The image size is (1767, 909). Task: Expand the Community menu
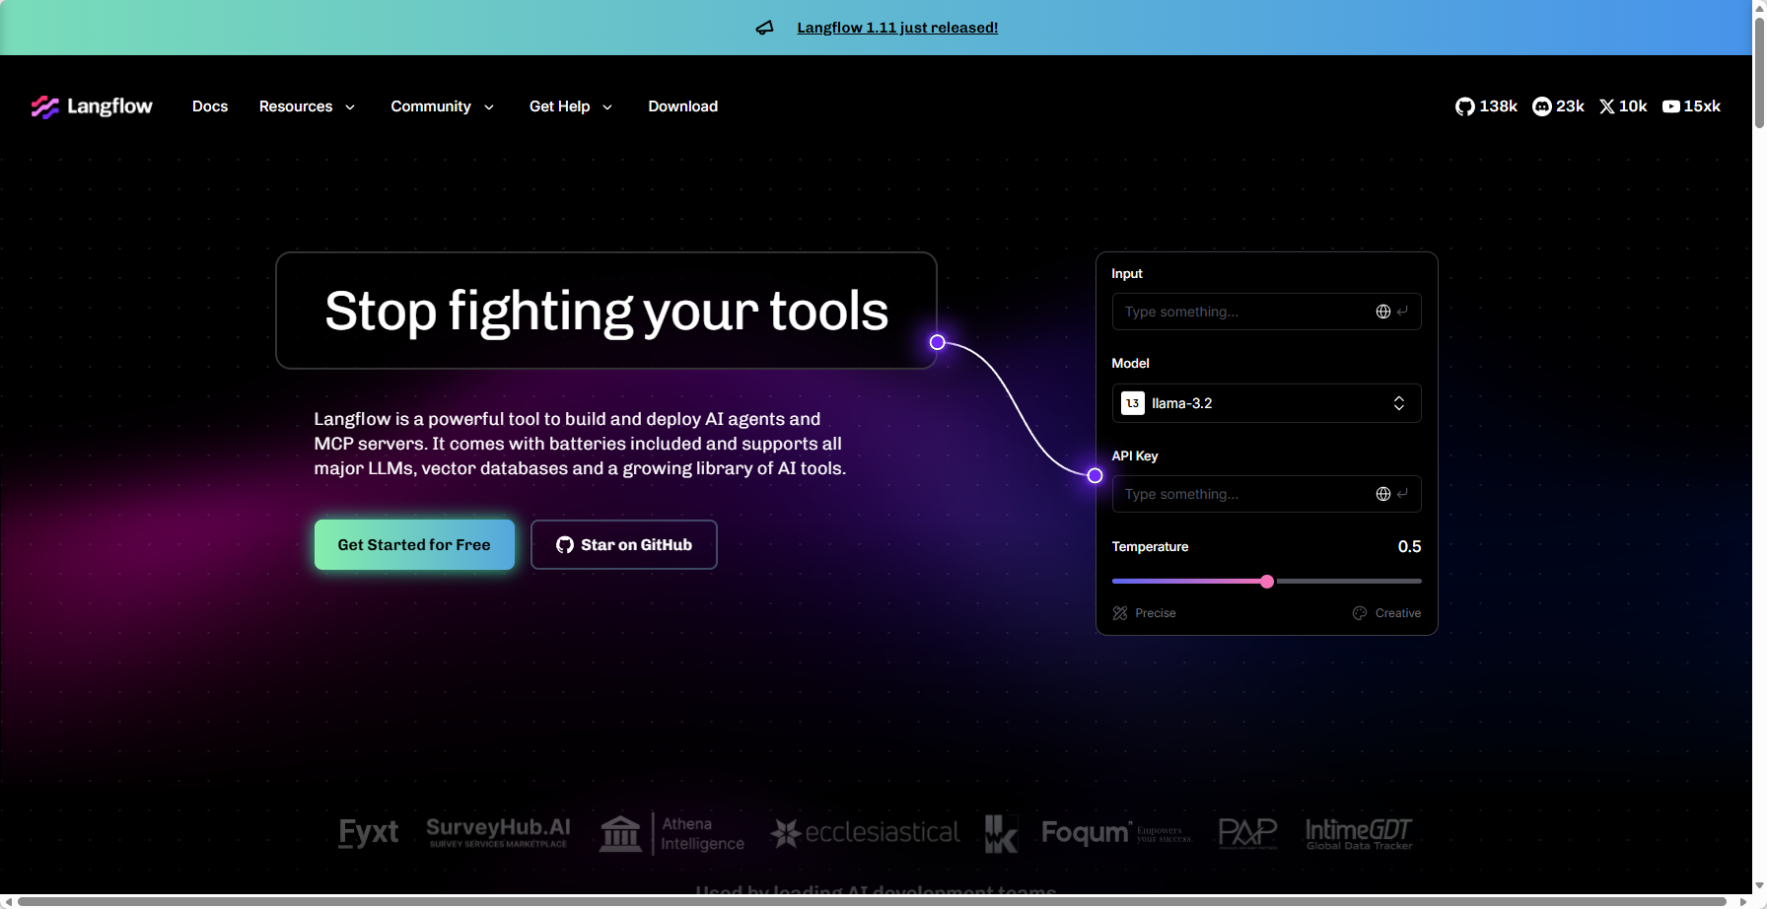[x=442, y=106]
